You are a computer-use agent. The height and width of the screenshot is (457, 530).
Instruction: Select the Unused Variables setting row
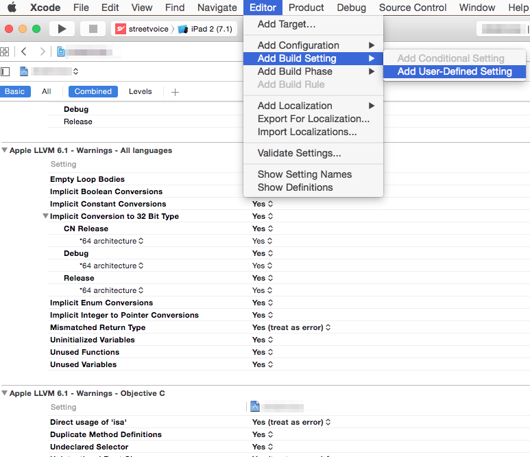[83, 364]
